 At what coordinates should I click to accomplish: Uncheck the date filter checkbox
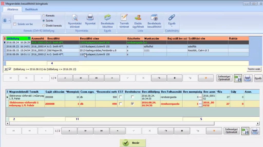pyautogui.click(x=10, y=69)
